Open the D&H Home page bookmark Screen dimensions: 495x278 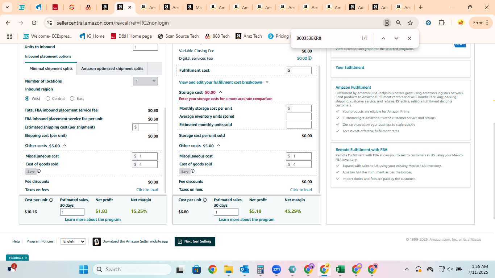click(x=131, y=36)
